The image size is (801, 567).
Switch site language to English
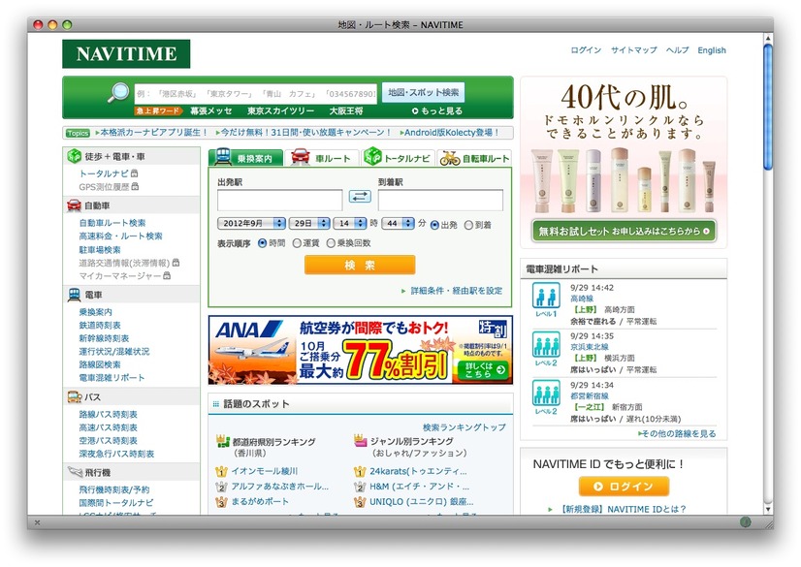(x=712, y=50)
